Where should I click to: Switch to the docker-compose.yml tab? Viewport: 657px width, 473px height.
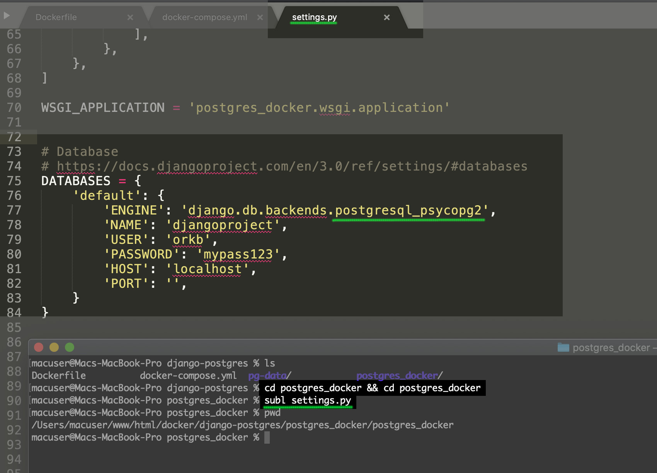(204, 17)
